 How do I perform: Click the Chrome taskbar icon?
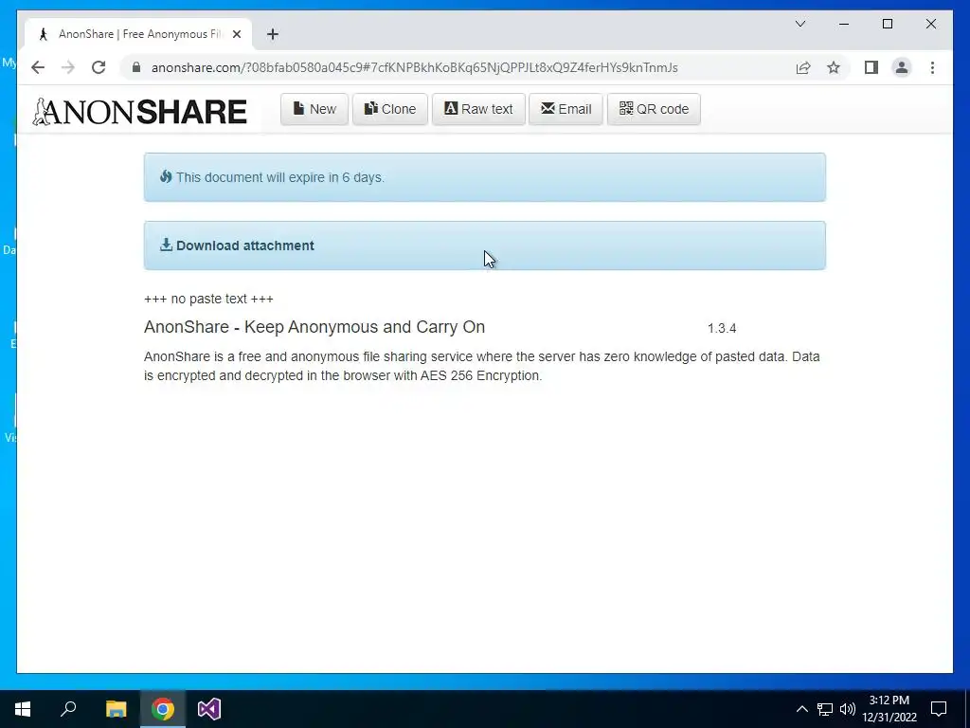pos(163,709)
